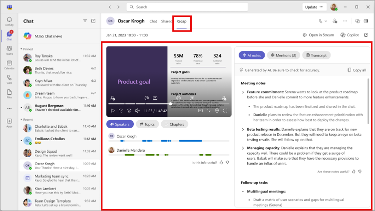Open Calendar in the left rail

point(9,65)
